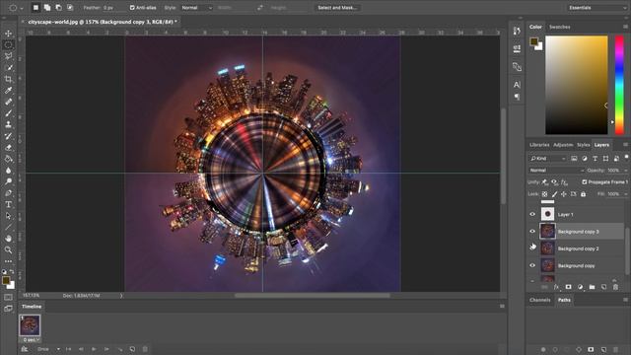Viewport: 631px width, 355px height.
Task: Open frame delay 0 sec dropdown
Action: [x=31, y=339]
